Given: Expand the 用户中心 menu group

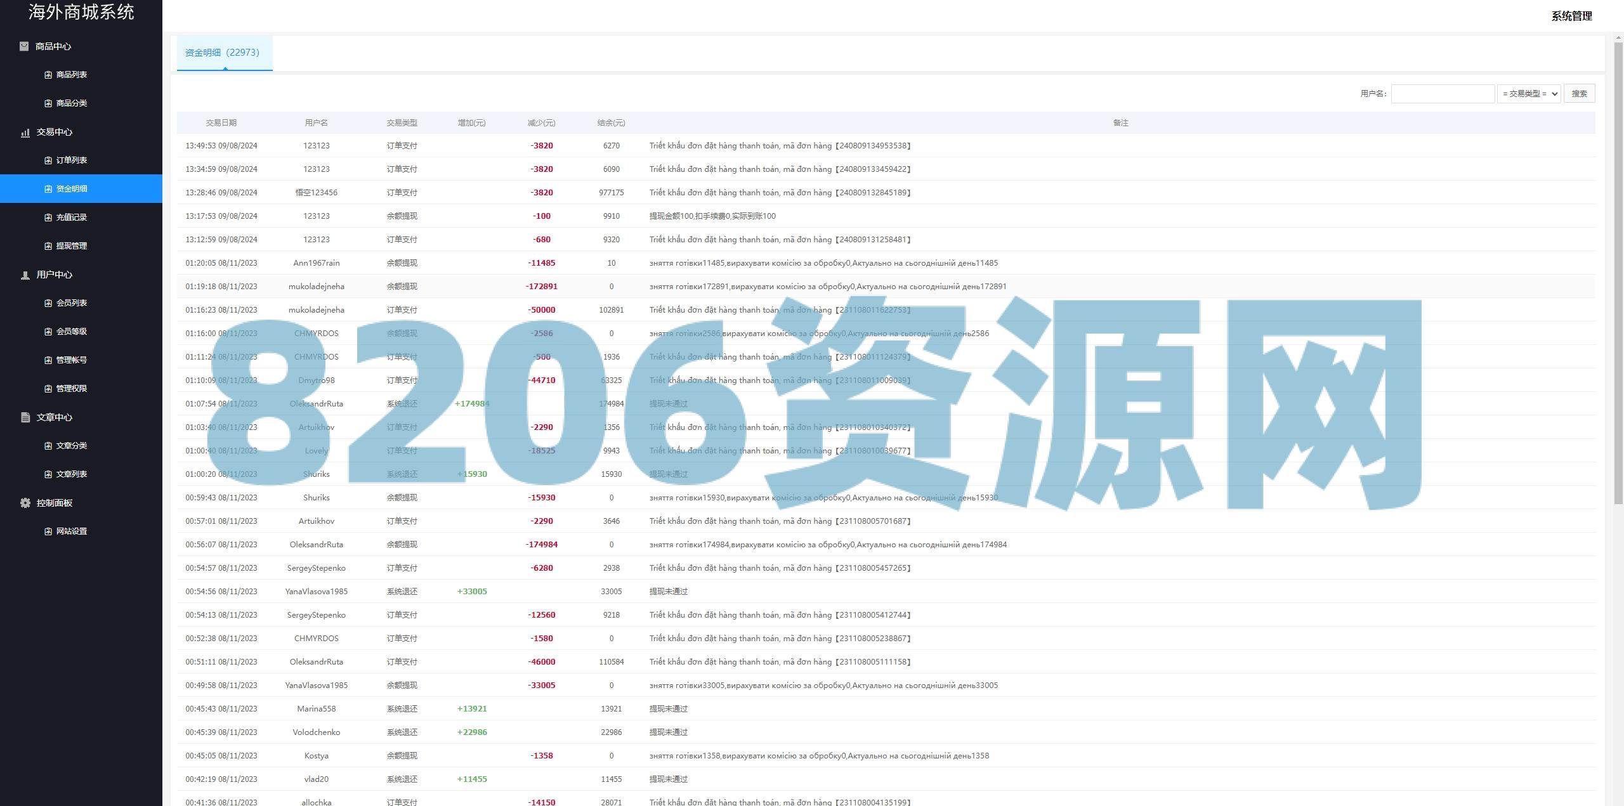Looking at the screenshot, I should 55,275.
